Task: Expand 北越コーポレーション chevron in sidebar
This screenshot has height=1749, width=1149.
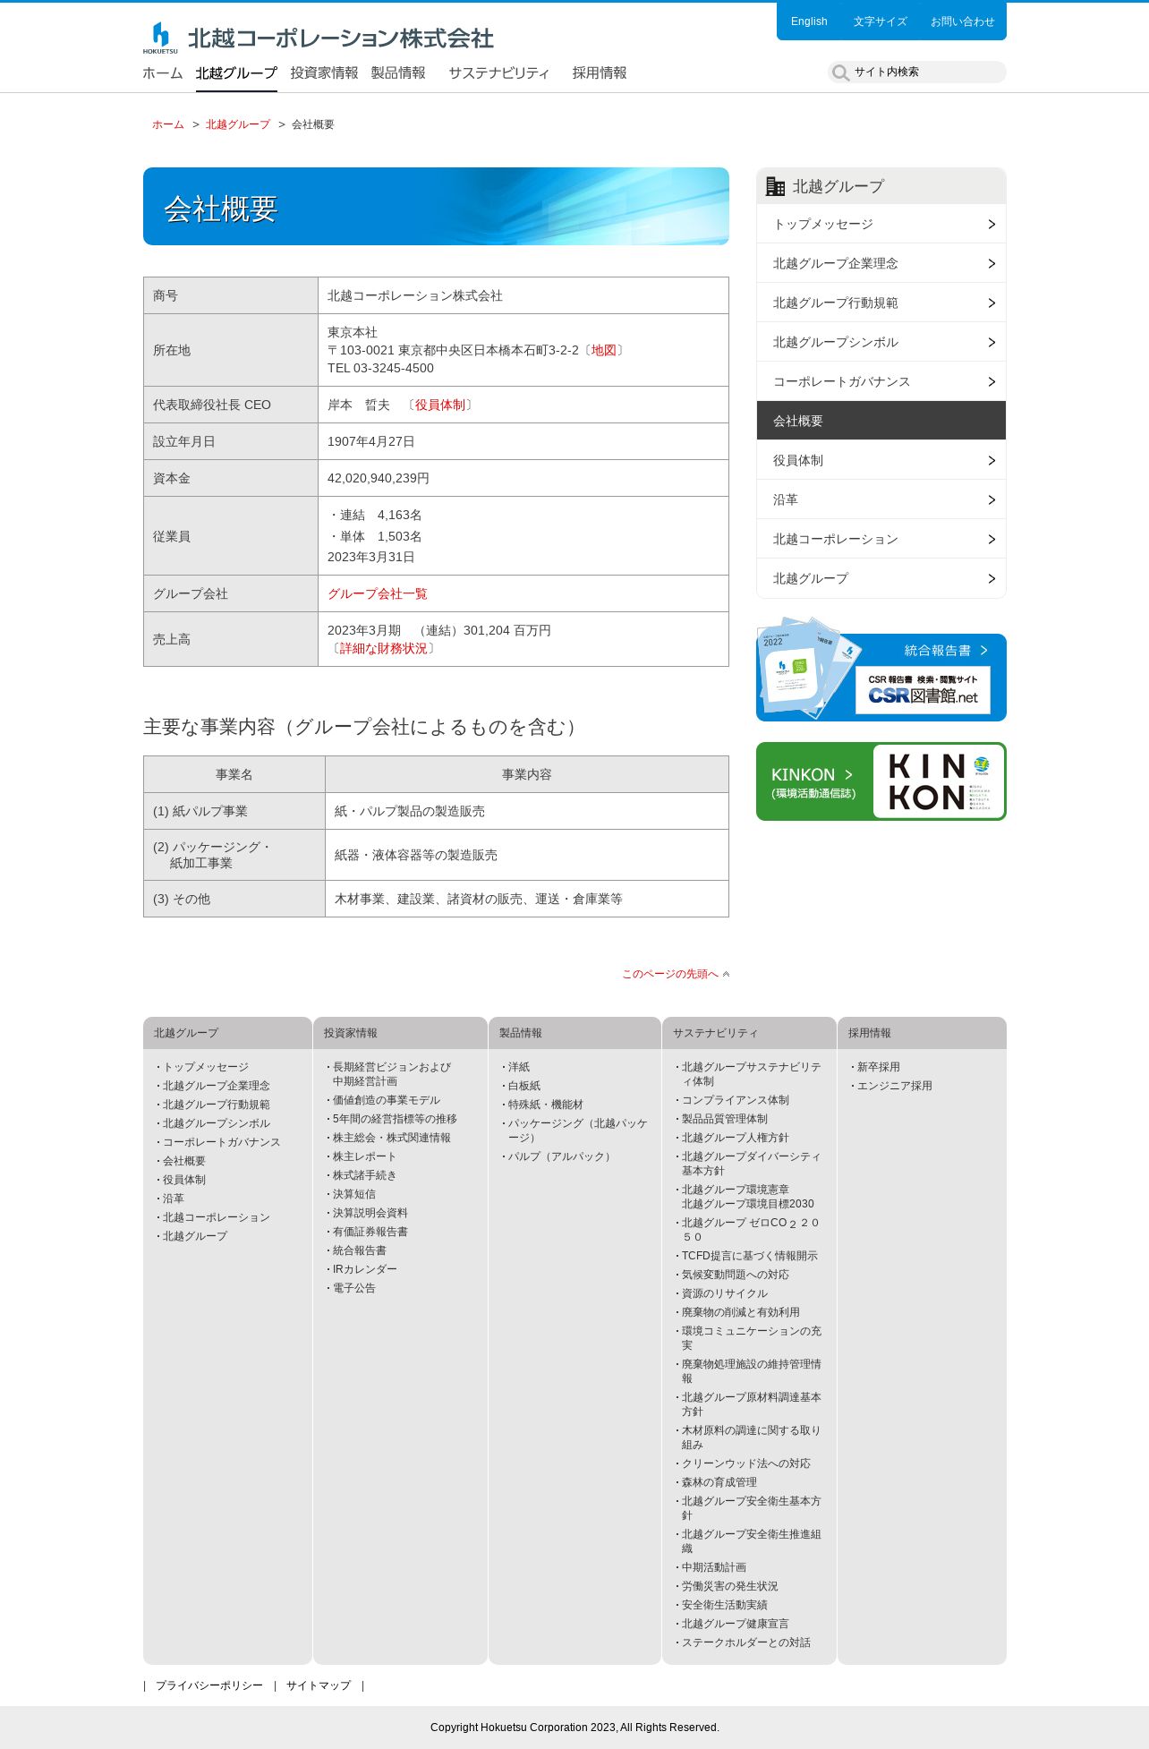Action: [991, 539]
